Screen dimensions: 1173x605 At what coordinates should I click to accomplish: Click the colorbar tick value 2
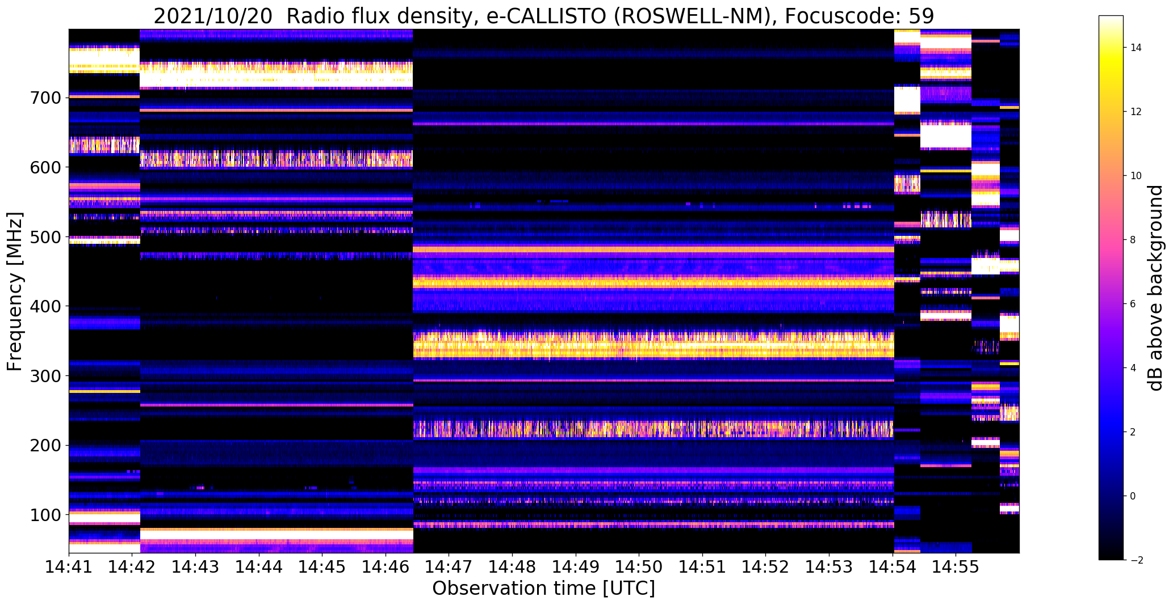point(1133,432)
